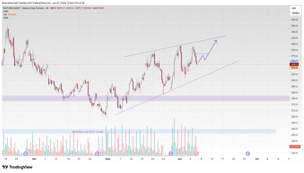The height and width of the screenshot is (173, 304).
Task: Select the INR currency label
Action: (294, 8)
